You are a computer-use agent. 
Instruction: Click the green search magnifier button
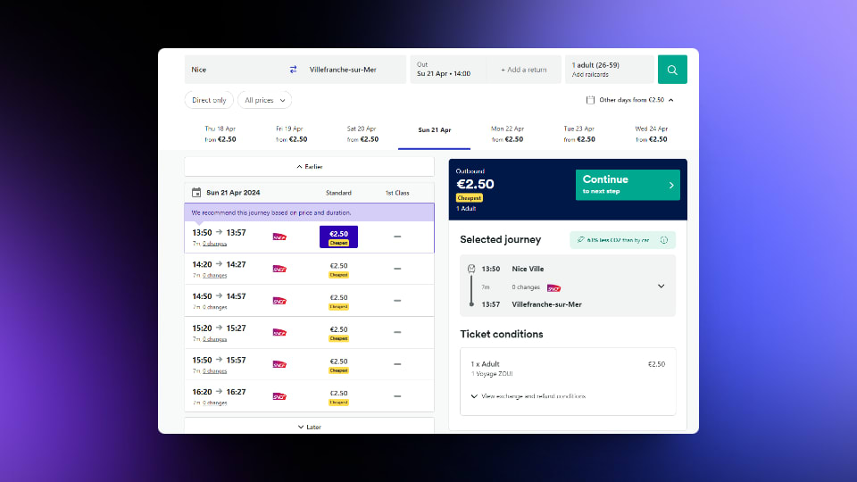672,70
